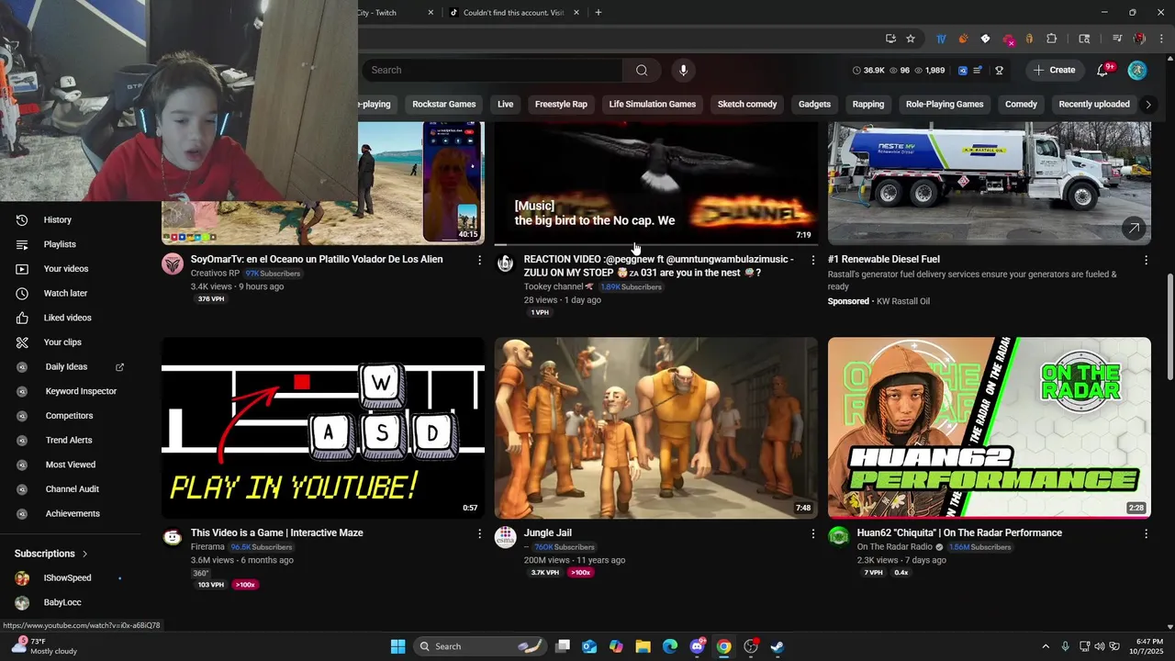The height and width of the screenshot is (661, 1175).
Task: Open the Competitors sidebar item
Action: pyautogui.click(x=71, y=416)
